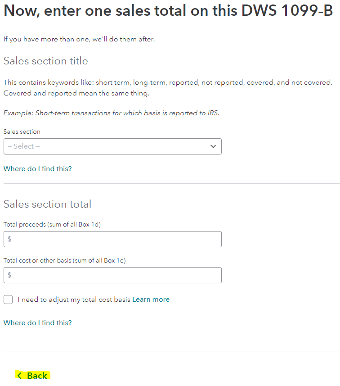Open the Learn more link
340x386 pixels.
click(x=151, y=300)
